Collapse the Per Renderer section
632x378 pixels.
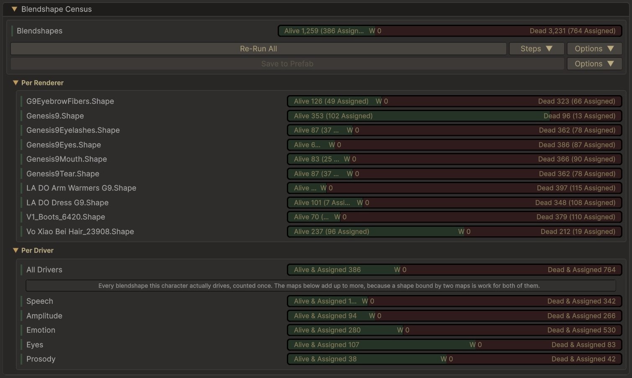(x=15, y=83)
